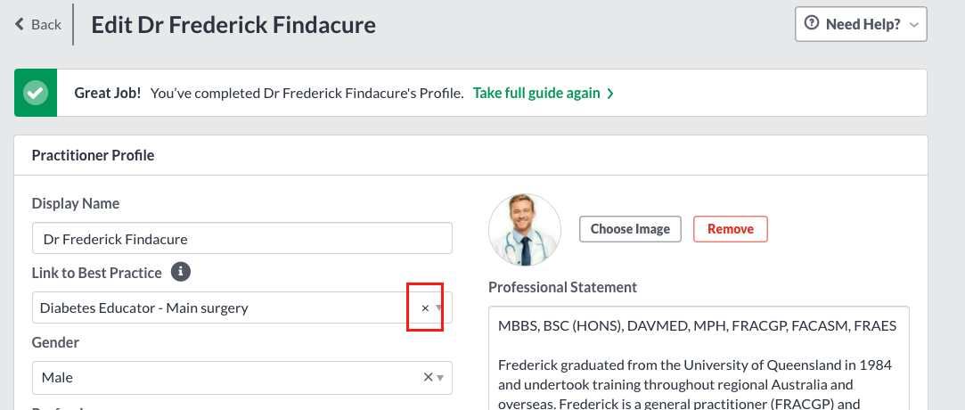Click the Back chevron arrow icon
The height and width of the screenshot is (410, 965).
(x=20, y=24)
